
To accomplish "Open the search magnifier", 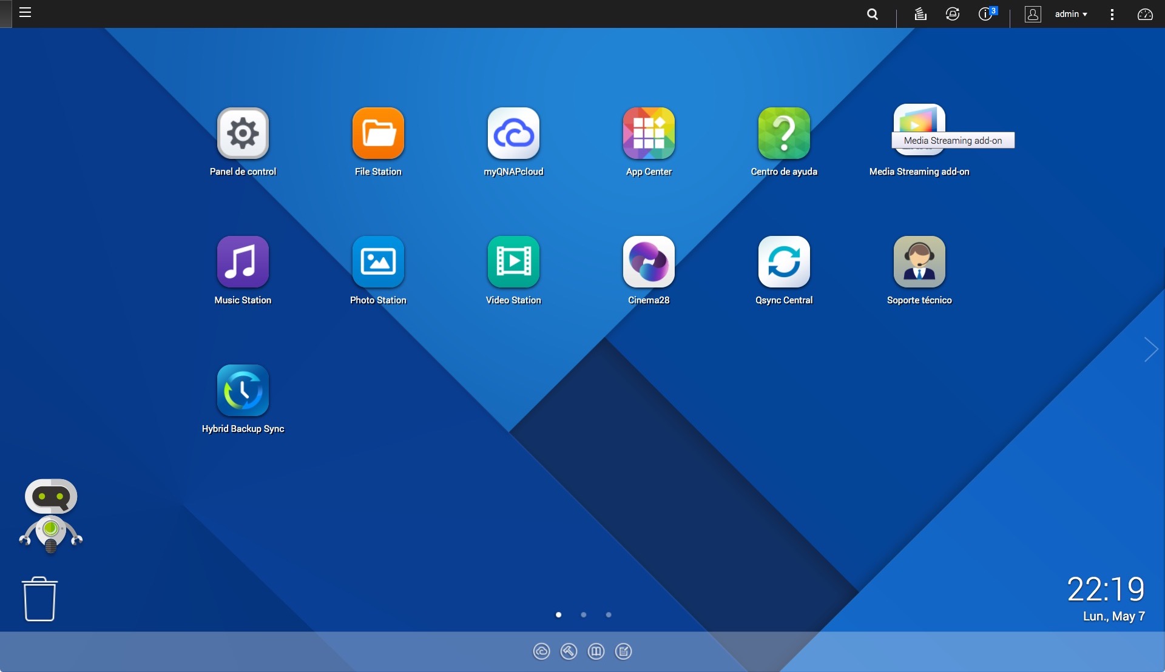I will point(873,14).
